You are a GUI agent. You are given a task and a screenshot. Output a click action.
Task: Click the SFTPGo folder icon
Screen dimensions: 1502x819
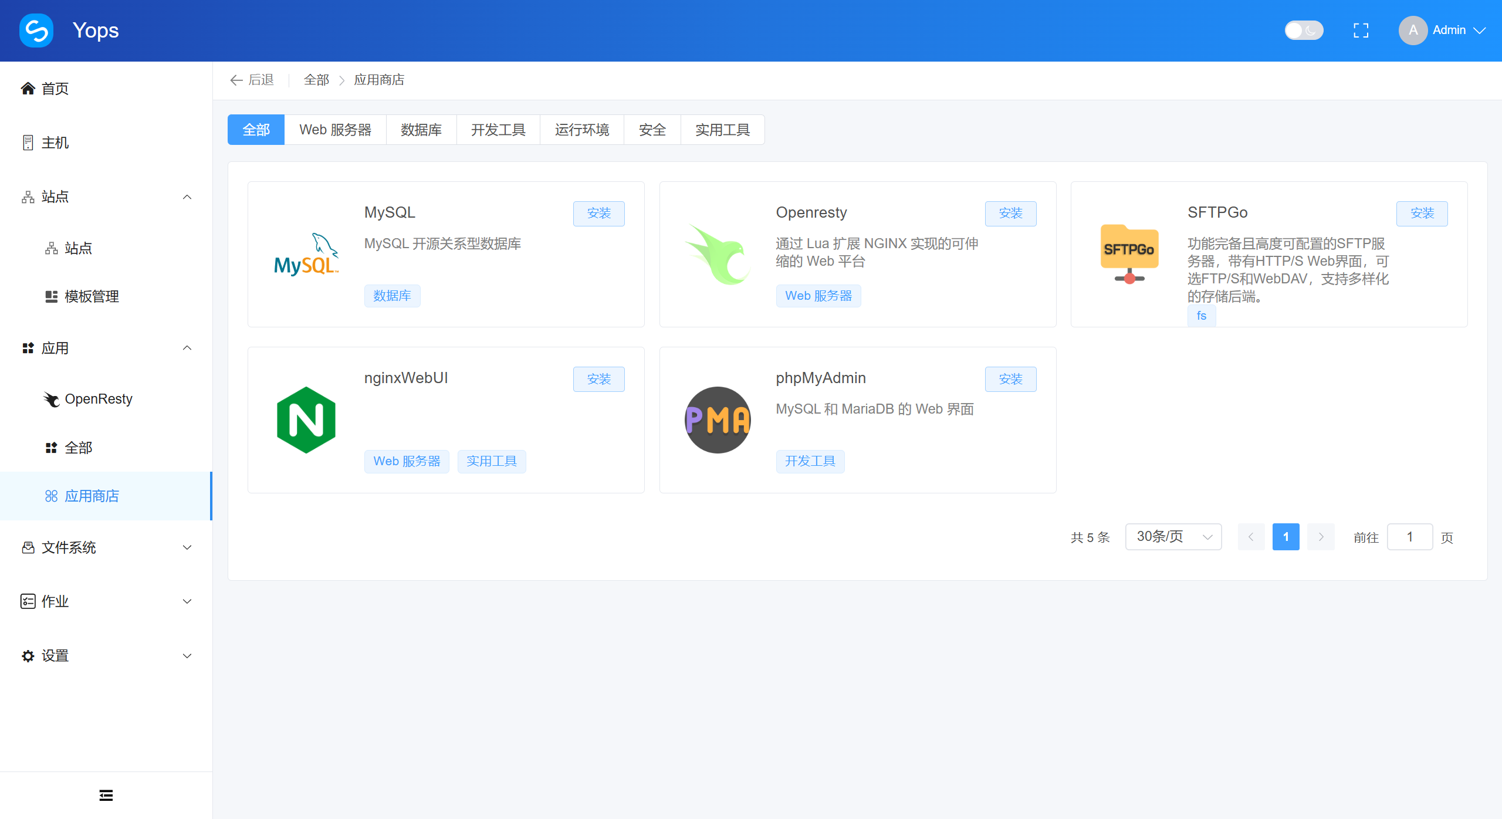(1129, 255)
